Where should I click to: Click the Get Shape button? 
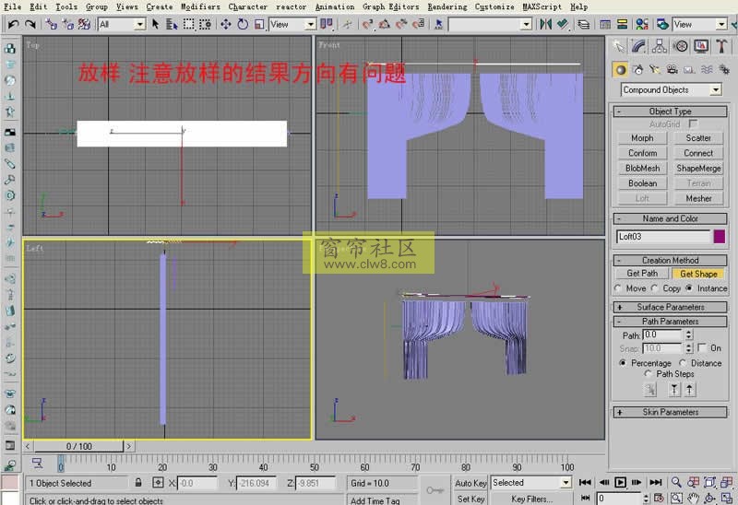click(698, 274)
